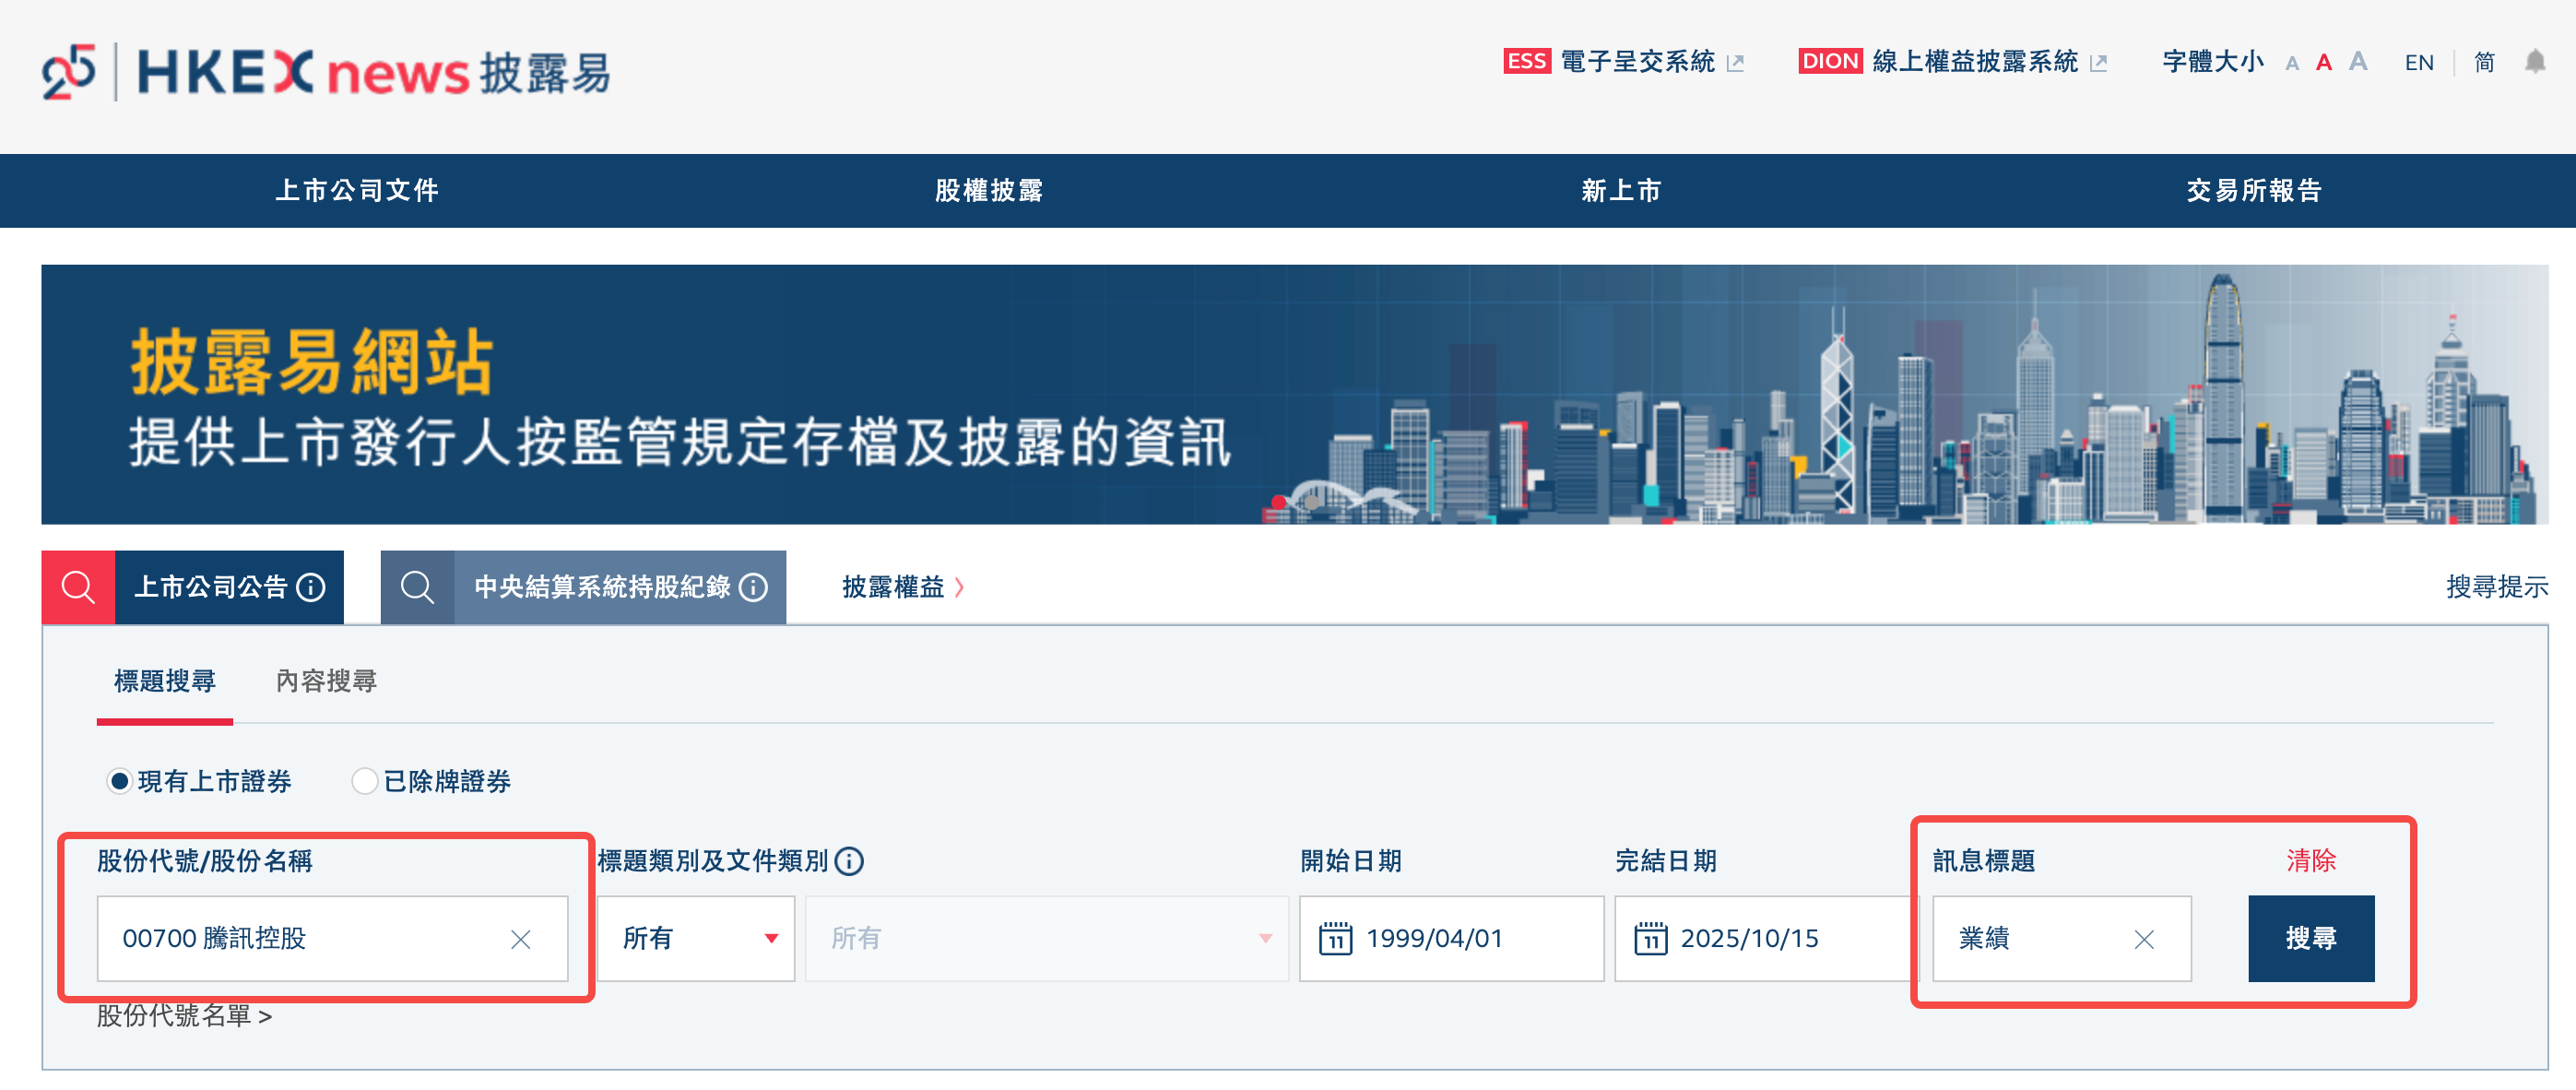Screen dimensions: 2576x1090
Task: Click the red magnifier search icon
Action: click(78, 587)
